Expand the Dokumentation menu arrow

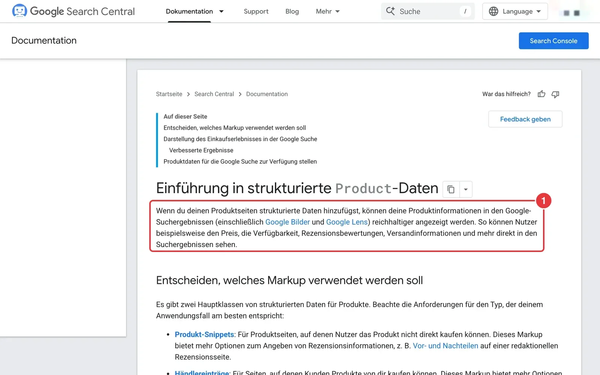click(x=222, y=11)
